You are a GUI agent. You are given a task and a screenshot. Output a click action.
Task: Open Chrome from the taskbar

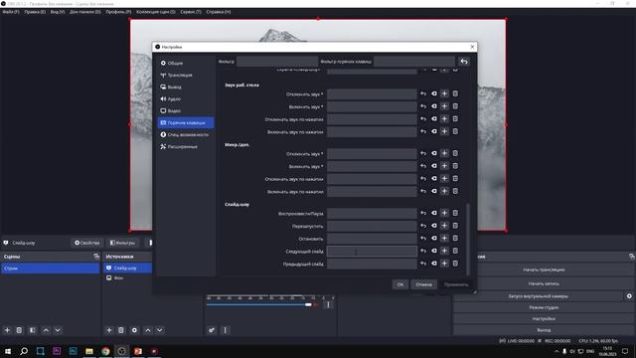click(x=105, y=351)
